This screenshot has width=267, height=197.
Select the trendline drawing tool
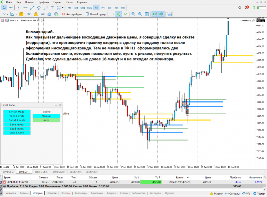tap(32, 8)
